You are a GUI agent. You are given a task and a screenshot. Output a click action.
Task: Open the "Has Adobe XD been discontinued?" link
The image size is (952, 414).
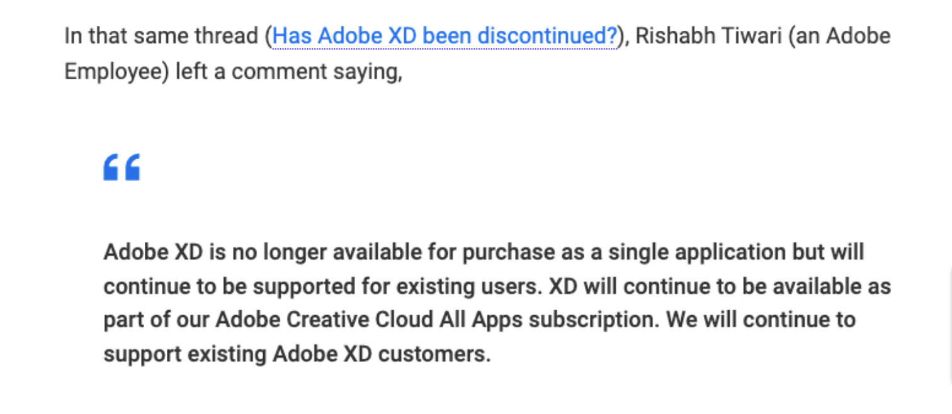coord(444,36)
